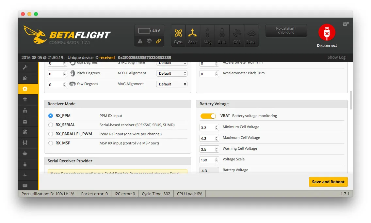
Task: Open the ACCEL Alignment dropdown
Action: [171, 73]
